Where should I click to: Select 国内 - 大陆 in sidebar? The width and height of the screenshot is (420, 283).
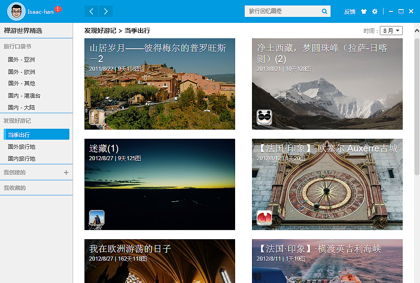(21, 107)
